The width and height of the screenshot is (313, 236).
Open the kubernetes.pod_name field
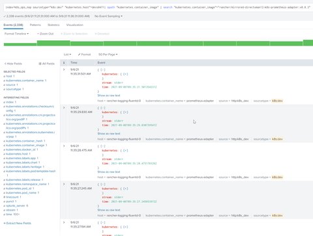click(x=21, y=192)
